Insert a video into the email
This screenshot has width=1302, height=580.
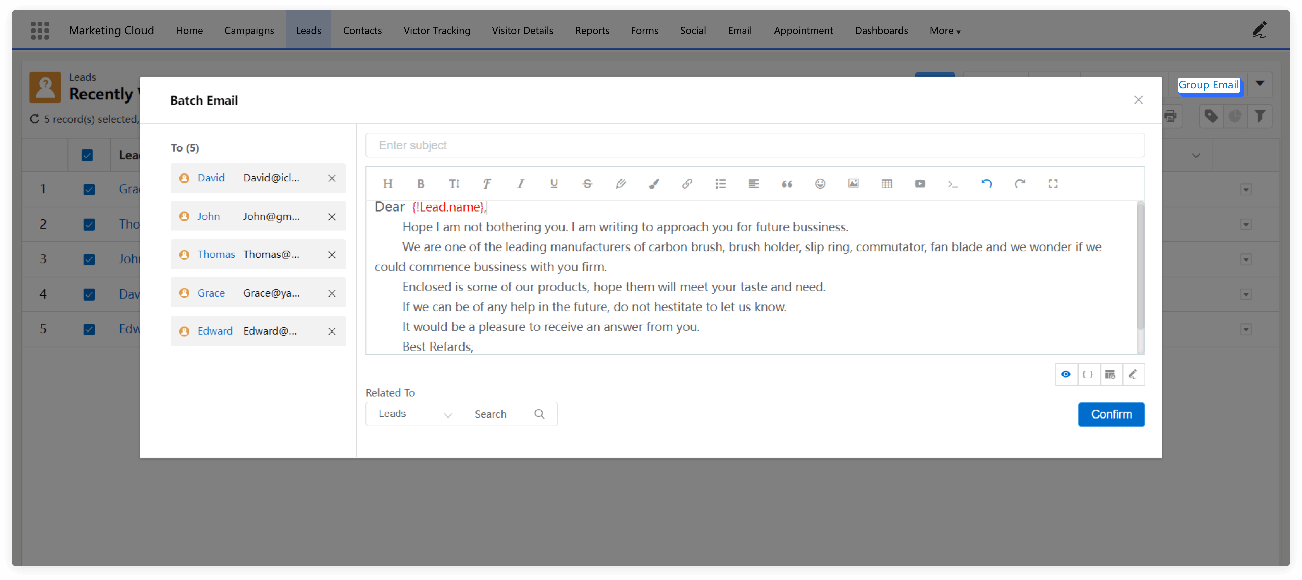click(920, 183)
